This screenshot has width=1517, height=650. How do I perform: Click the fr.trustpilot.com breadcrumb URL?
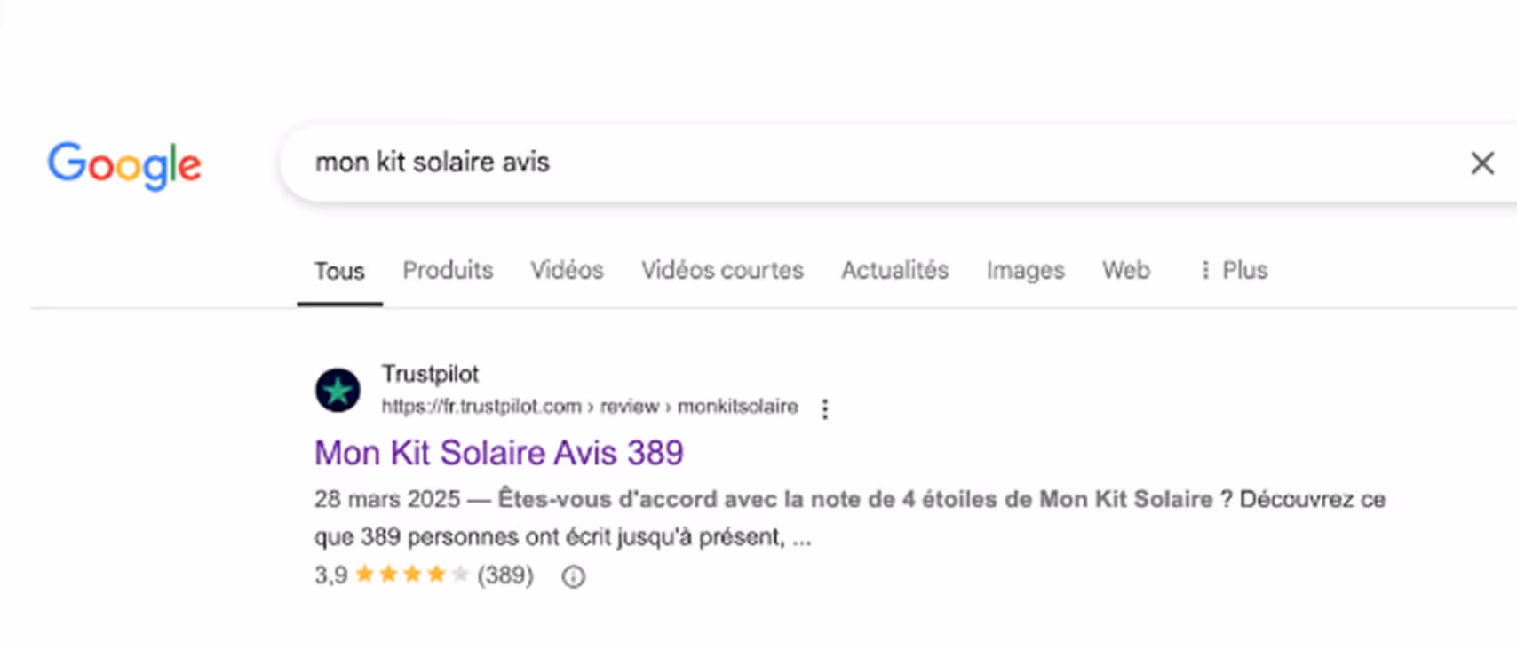pos(590,407)
